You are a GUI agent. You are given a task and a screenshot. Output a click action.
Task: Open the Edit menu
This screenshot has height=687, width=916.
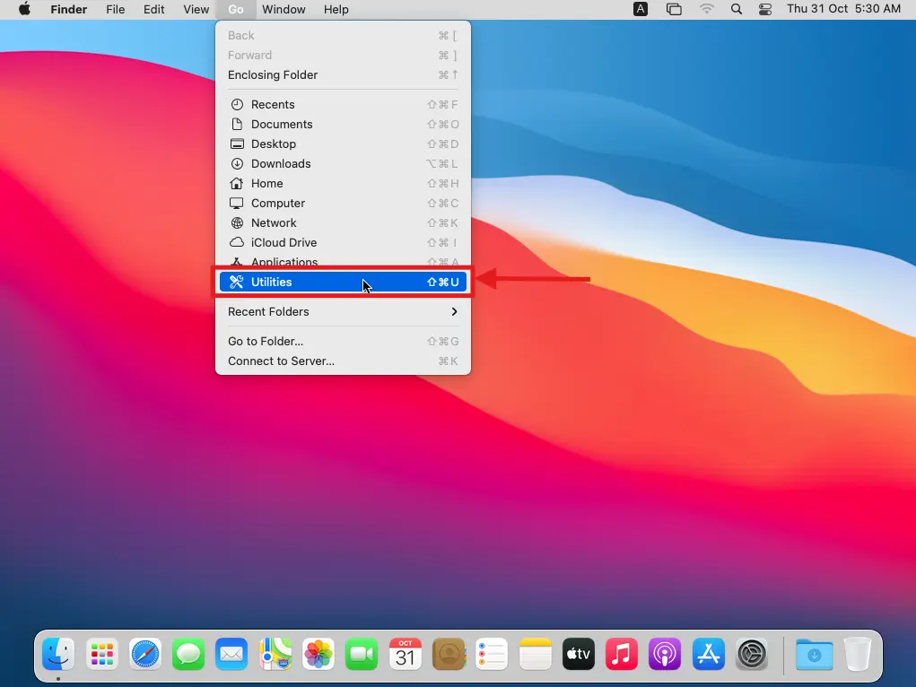click(x=153, y=9)
